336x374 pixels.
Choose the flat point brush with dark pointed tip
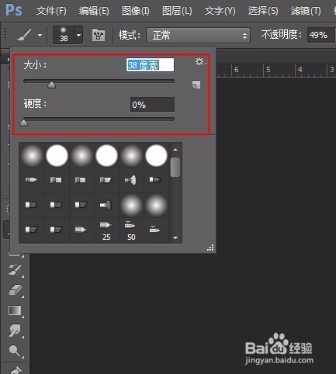155,179
